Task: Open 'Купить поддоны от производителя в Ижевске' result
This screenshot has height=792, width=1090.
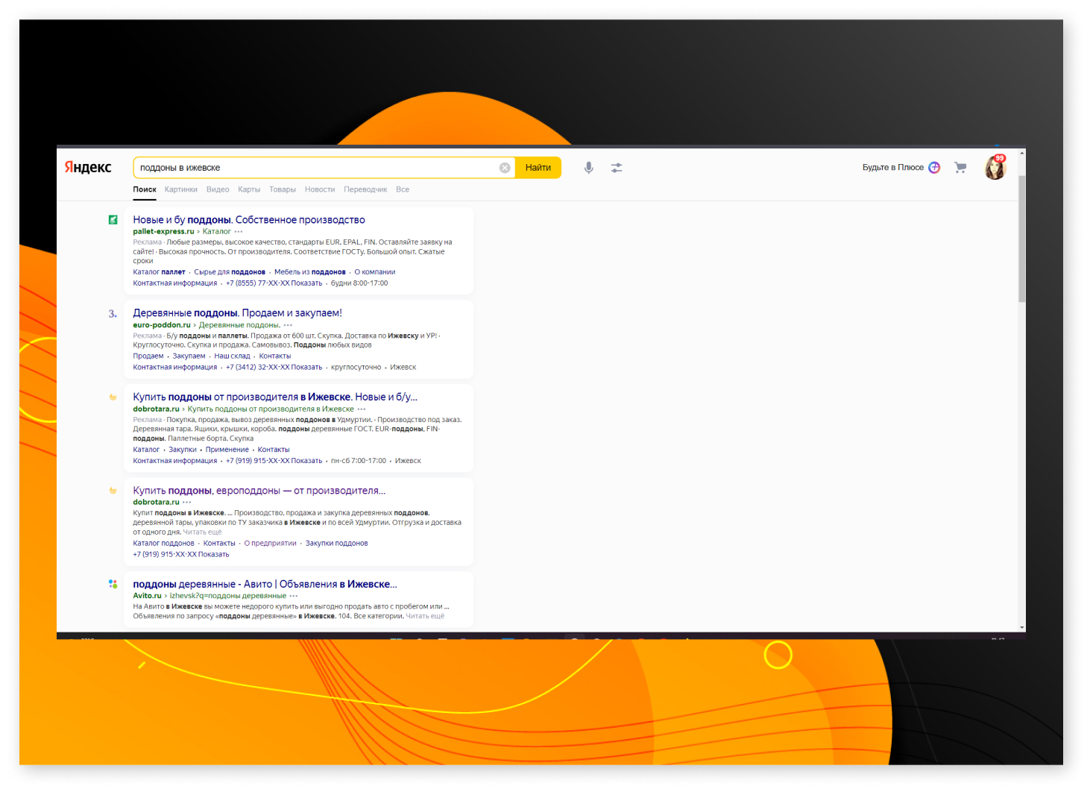Action: point(275,397)
